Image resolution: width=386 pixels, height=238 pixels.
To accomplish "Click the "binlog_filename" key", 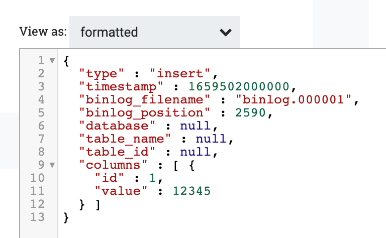I will 145,99.
